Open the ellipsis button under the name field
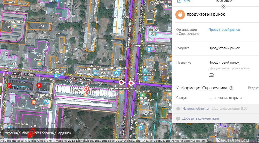This screenshot has width=259, height=143. [211, 75]
